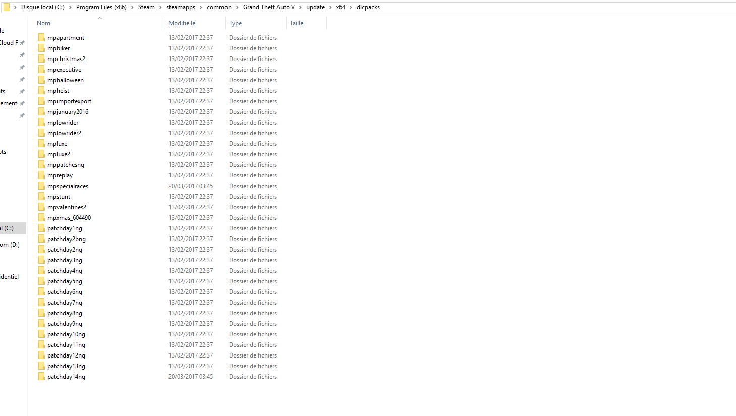Jump to Program Files (x86) breadcrumb
Image resolution: width=736 pixels, height=416 pixels.
pos(101,7)
